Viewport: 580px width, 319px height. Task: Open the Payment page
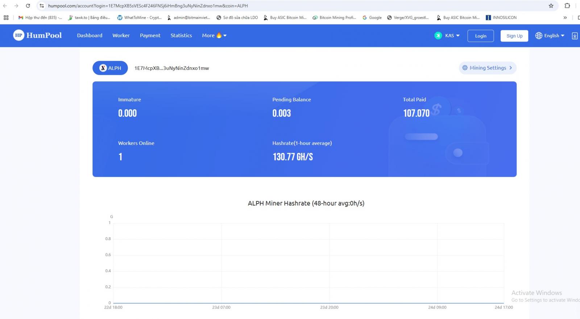coord(150,35)
